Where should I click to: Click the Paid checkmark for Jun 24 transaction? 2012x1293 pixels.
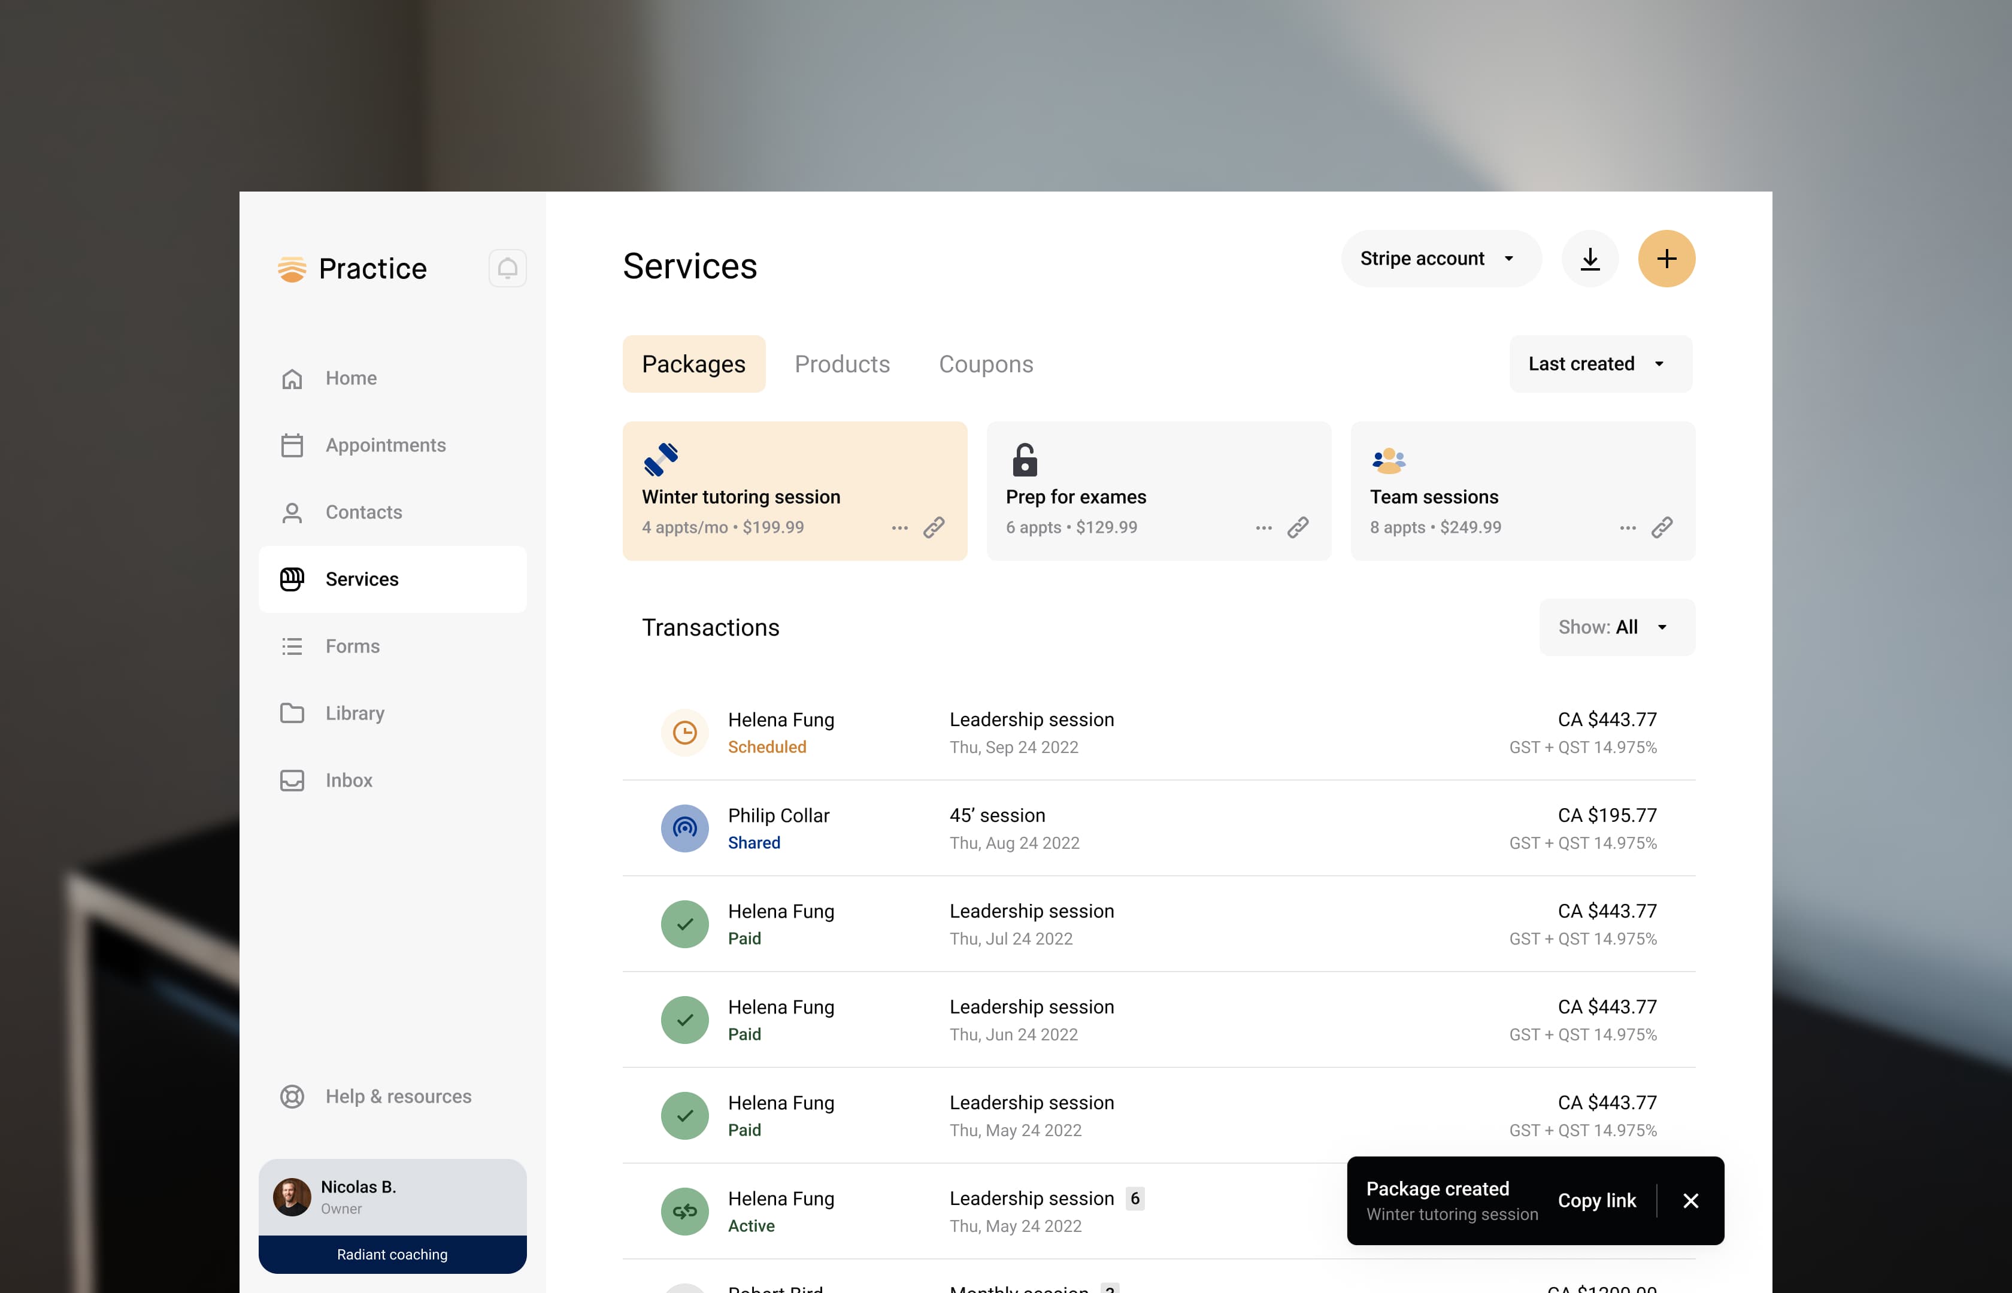click(x=684, y=1020)
